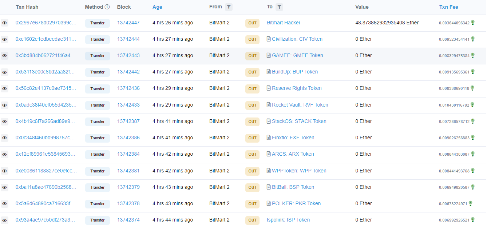Preview transaction 0x3bd884b062721f46a4 eye icon

4,56
